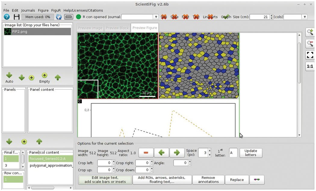Image resolution: width=316 pixels, height=191 pixels.
Task: Click the red minus remove button
Action: click(x=146, y=153)
